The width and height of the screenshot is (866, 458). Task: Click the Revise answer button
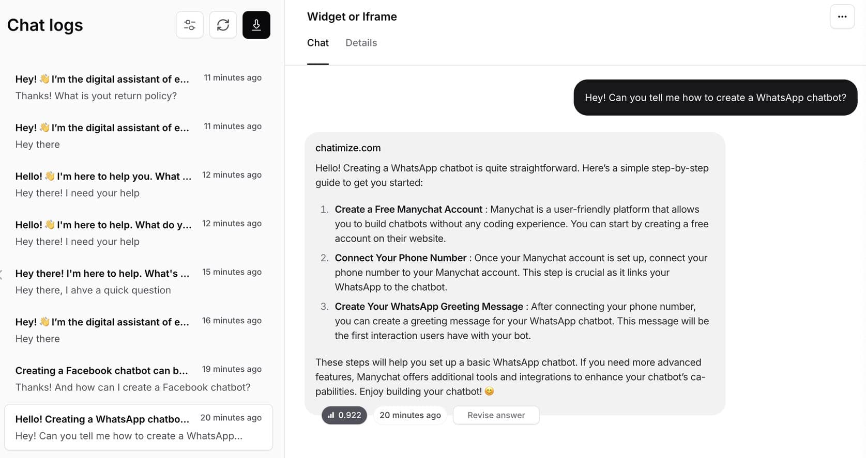point(496,415)
